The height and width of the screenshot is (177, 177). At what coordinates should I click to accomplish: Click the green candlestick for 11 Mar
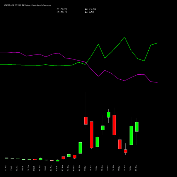97,142
